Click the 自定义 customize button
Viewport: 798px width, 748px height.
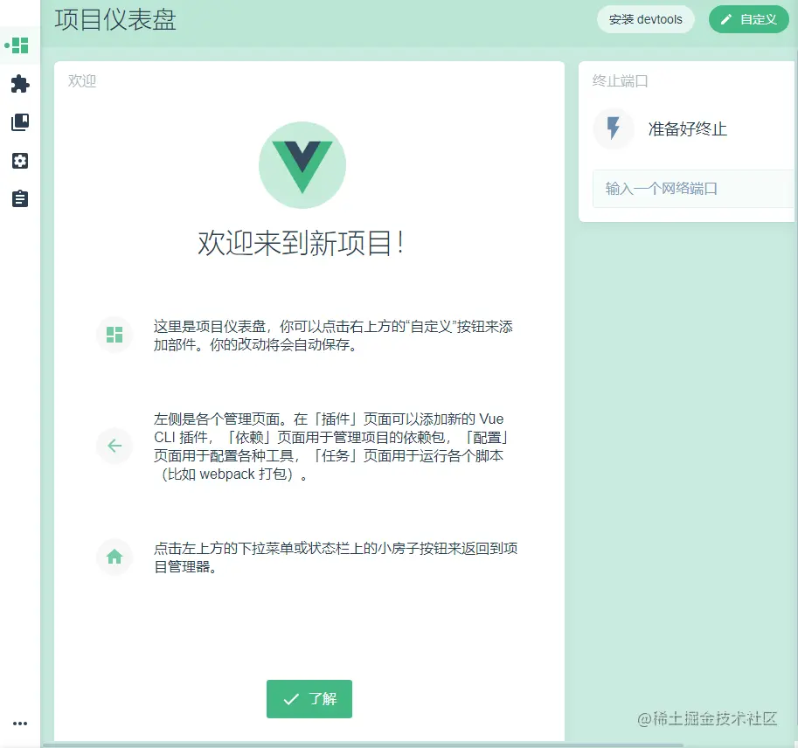point(749,19)
